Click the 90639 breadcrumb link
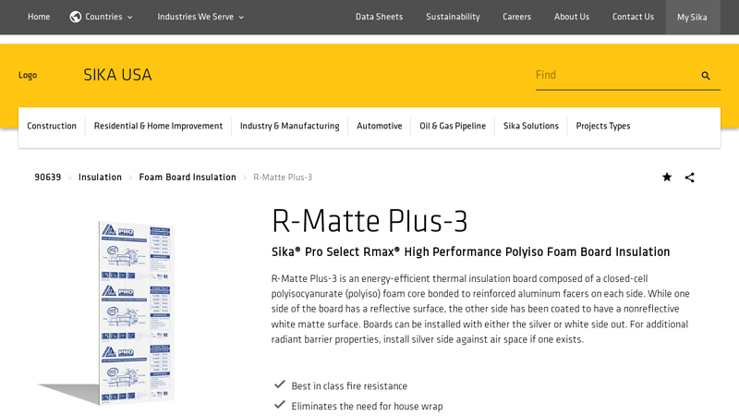The width and height of the screenshot is (739, 416). [x=48, y=177]
